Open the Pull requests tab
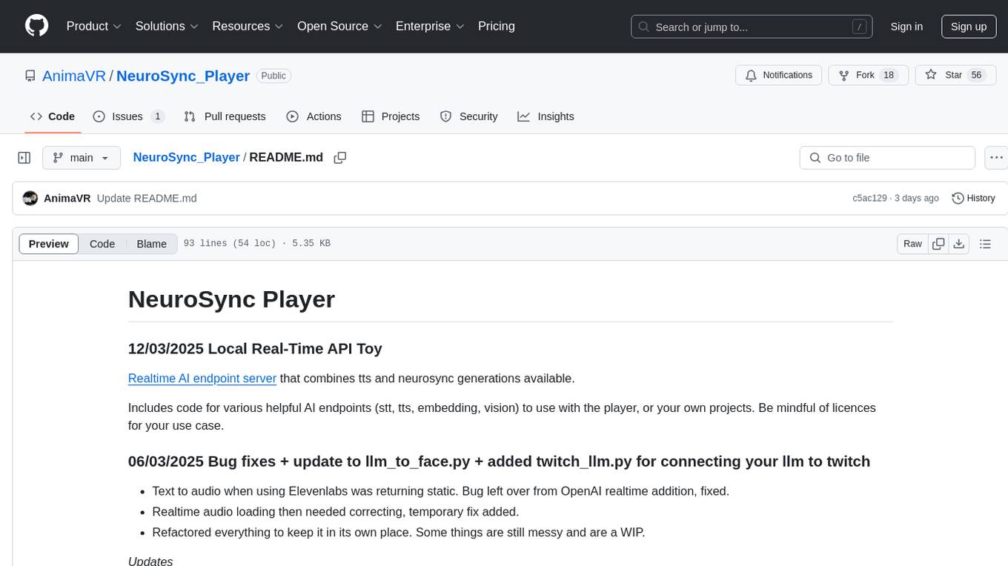This screenshot has height=566, width=1008. [225, 116]
